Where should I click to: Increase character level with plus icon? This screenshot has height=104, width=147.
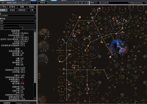pos(100,3)
